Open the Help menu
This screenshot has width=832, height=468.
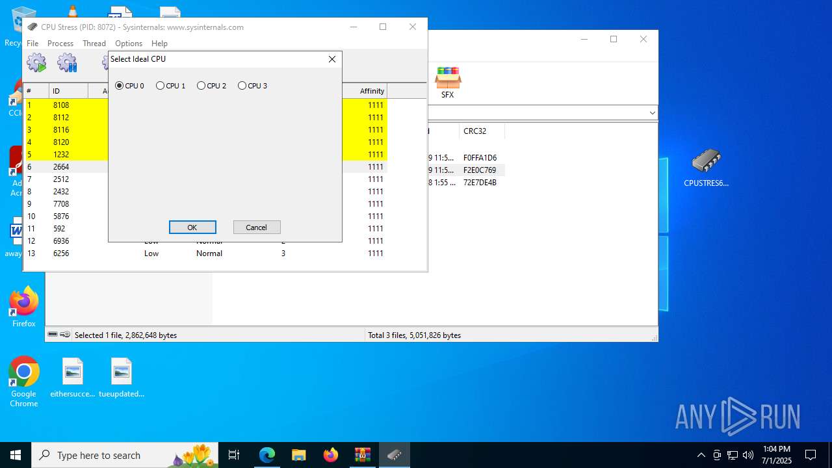[159, 44]
